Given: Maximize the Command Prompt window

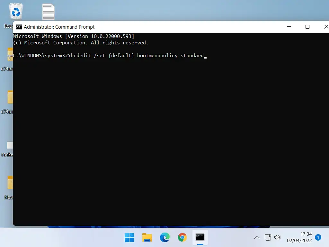Looking at the screenshot, I should coord(307,27).
